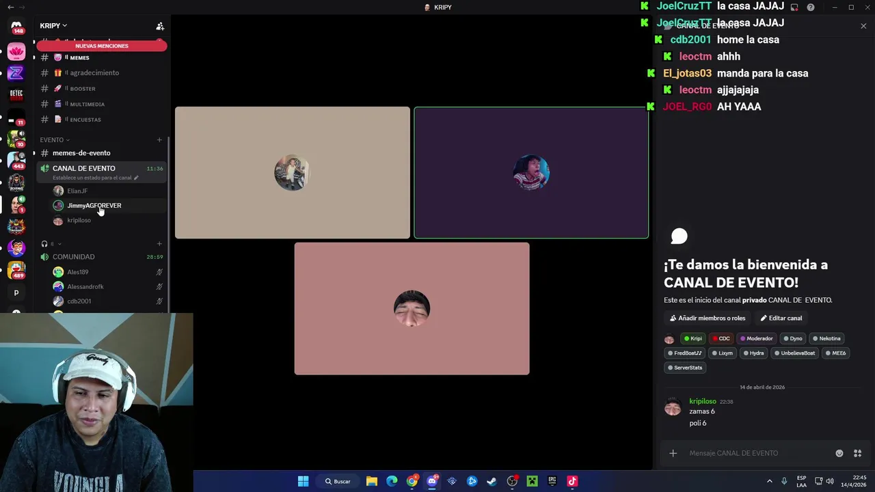Focus the Mensaje CANAL DE EVENTO field
Viewport: 875px width, 492px height.
point(757,453)
